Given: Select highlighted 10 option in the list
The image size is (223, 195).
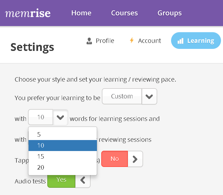Looking at the screenshot, I should 63,146.
